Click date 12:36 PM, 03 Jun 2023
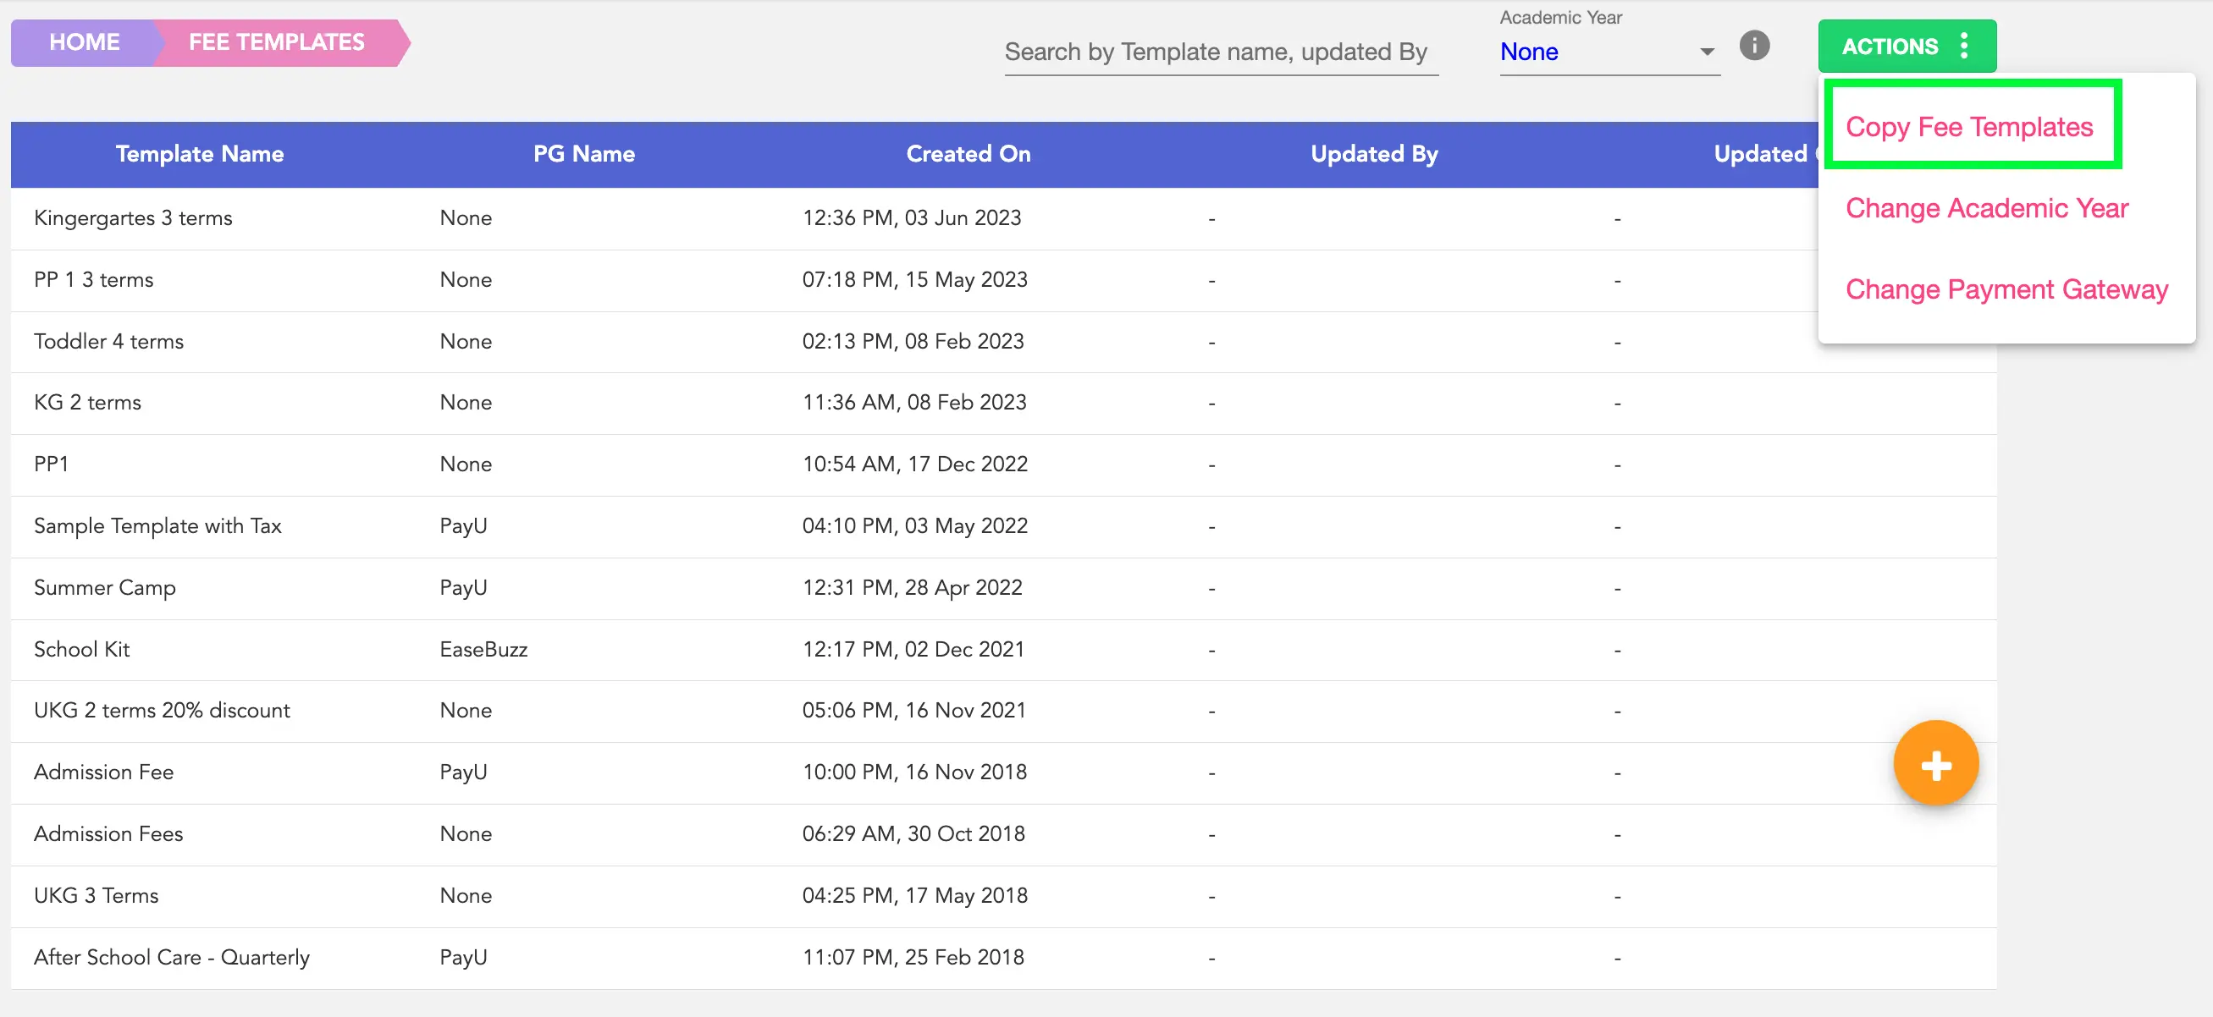 pos(912,218)
